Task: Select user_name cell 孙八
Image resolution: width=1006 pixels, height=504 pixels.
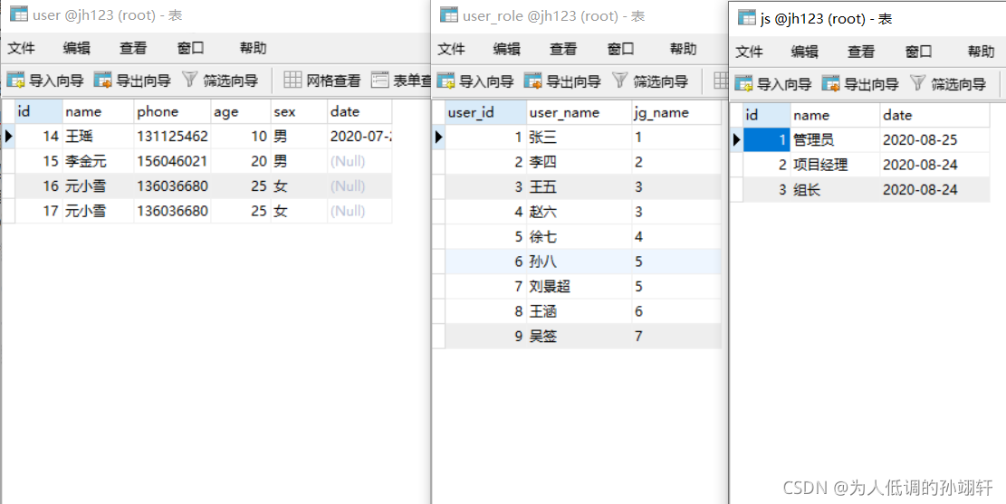Action: tap(580, 262)
